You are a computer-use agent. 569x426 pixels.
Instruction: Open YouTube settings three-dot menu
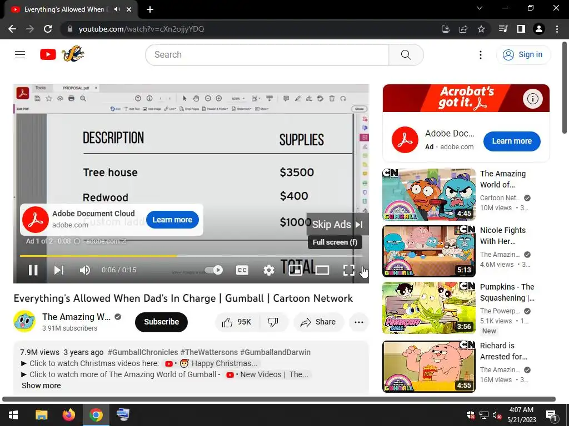coord(481,55)
